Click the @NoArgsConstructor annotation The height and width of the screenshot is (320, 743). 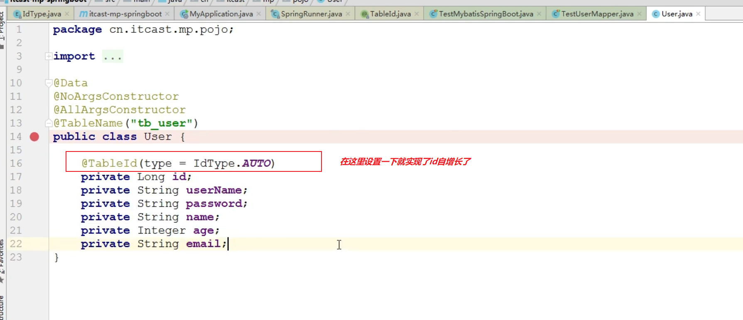(116, 96)
